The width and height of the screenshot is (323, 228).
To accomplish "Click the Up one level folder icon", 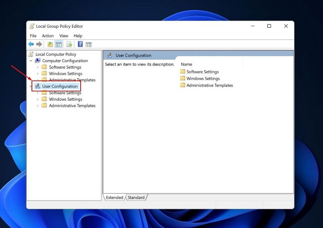I will 50,44.
